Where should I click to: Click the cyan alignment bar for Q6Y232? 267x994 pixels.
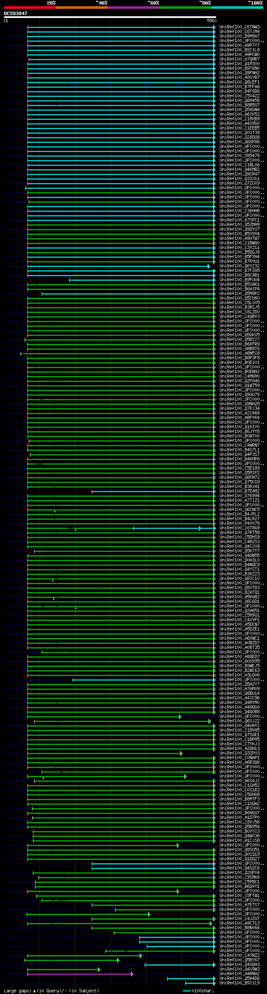click(x=118, y=266)
